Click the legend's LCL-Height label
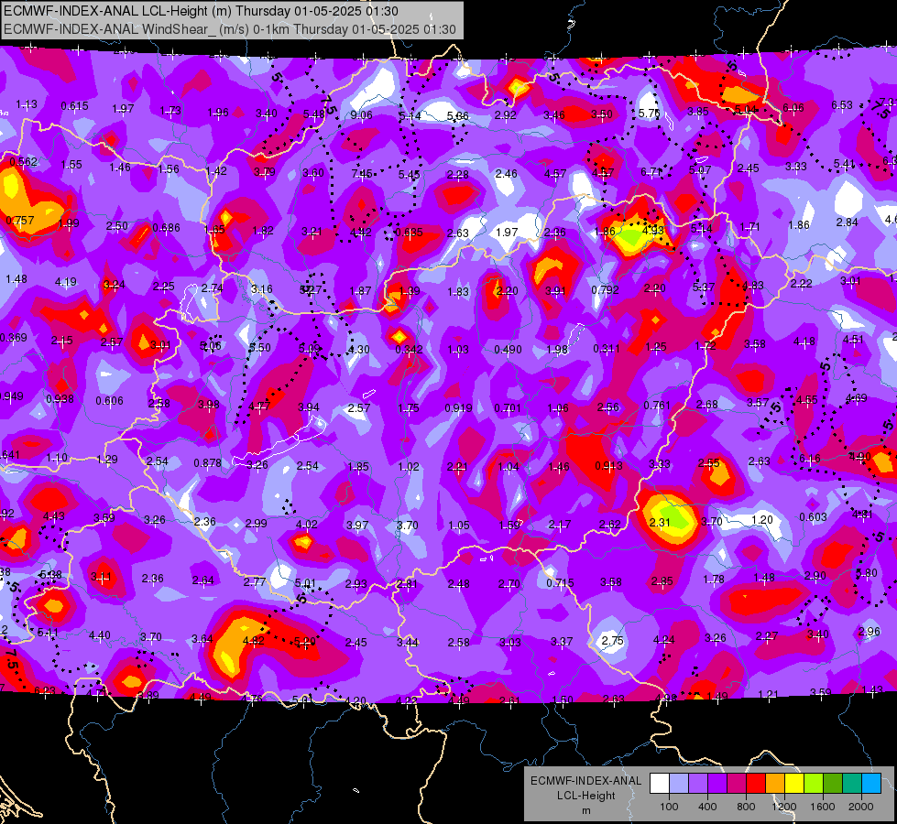Viewport: 897px width, 824px height. click(585, 796)
